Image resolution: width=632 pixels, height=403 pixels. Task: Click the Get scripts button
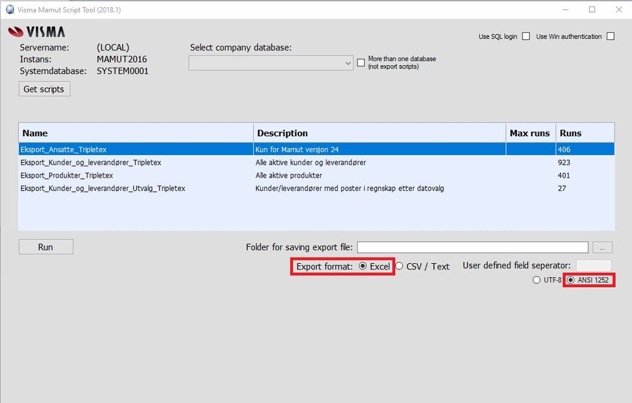pyautogui.click(x=44, y=89)
